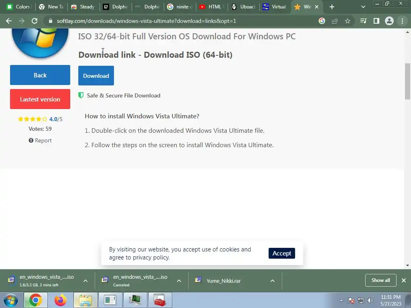The width and height of the screenshot is (411, 308).
Task: Click the Report link
Action: pos(43,140)
